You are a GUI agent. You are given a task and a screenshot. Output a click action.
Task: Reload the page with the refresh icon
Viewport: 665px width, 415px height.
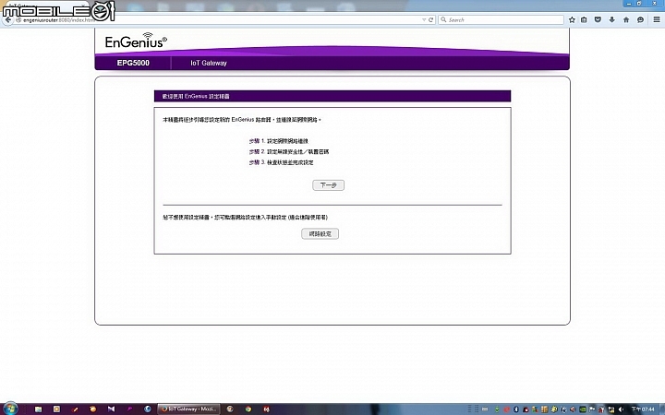430,20
